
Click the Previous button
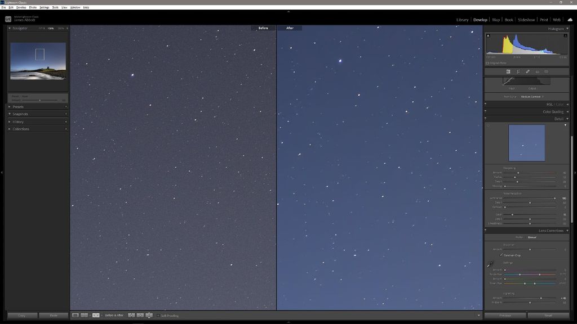504,316
